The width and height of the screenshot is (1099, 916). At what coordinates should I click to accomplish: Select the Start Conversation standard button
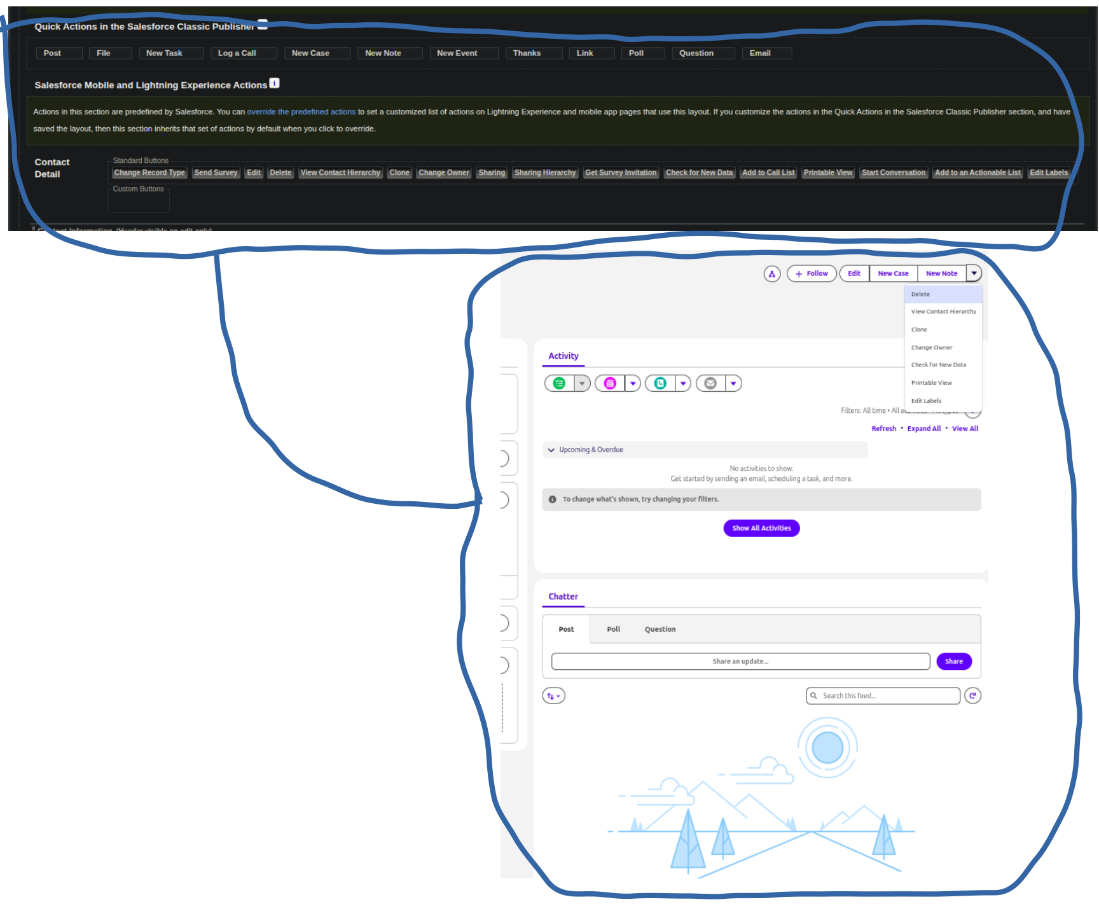click(x=894, y=173)
